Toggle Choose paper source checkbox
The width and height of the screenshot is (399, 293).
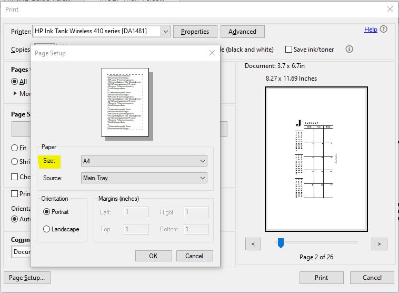(15, 177)
